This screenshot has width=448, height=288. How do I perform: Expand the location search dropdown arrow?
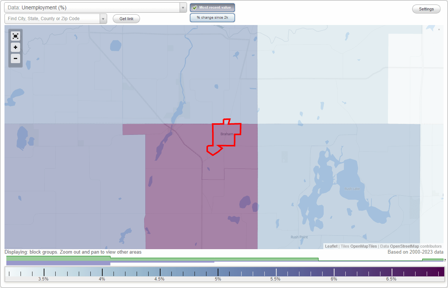click(x=103, y=18)
